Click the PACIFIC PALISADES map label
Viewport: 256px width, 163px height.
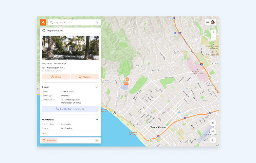coord(106,81)
